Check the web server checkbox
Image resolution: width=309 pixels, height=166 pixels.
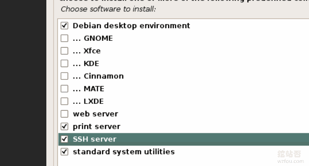point(65,114)
